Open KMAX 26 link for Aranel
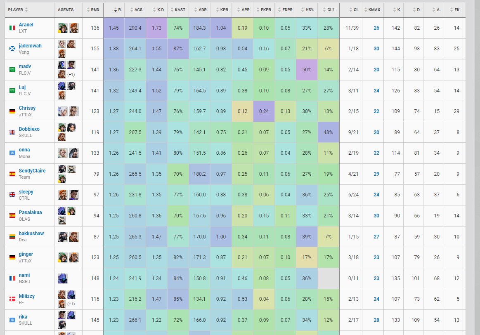This screenshot has width=480, height=335. click(x=376, y=28)
